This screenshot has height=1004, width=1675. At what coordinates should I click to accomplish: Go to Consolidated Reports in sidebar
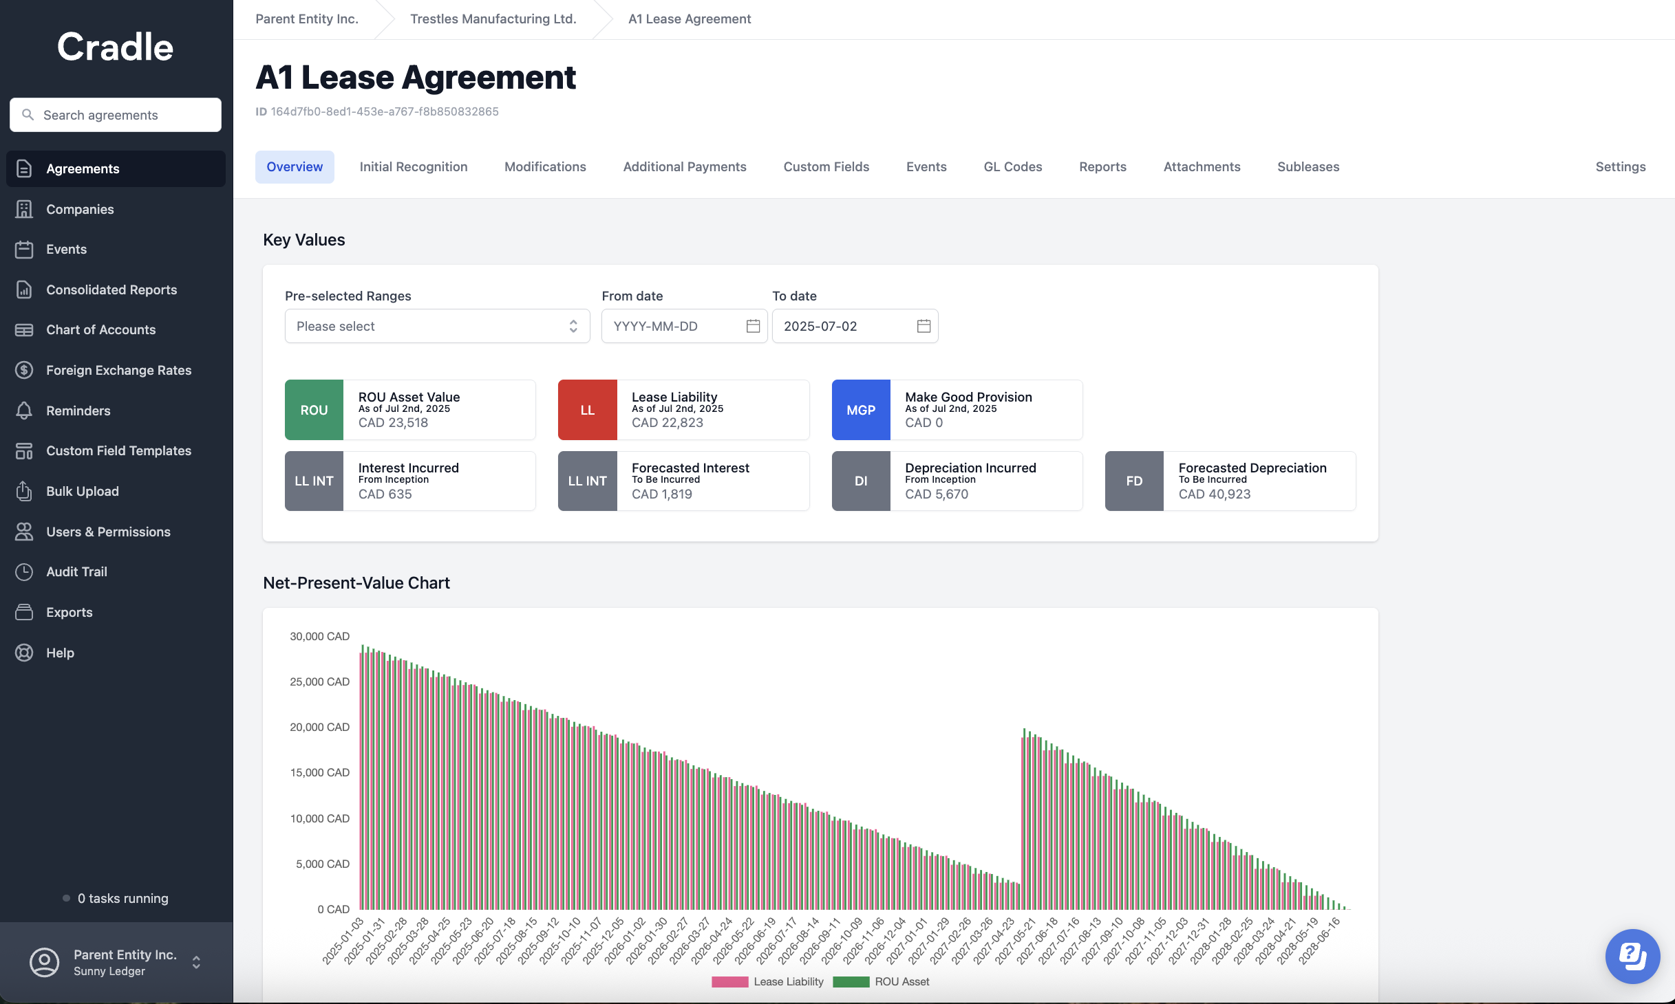(111, 290)
